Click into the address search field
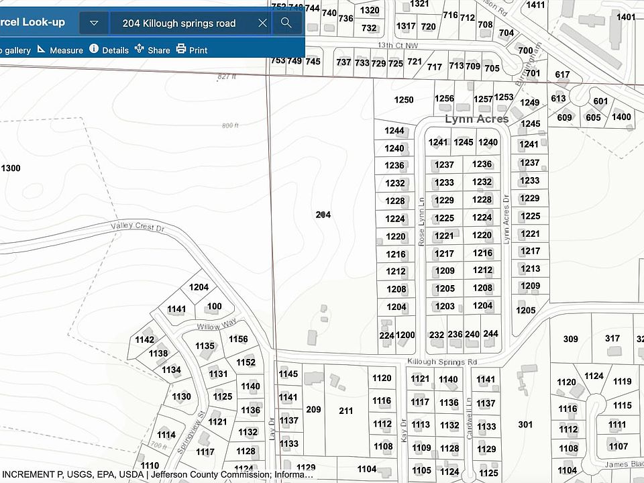Screen dimensions: 644x483 pos(181,23)
